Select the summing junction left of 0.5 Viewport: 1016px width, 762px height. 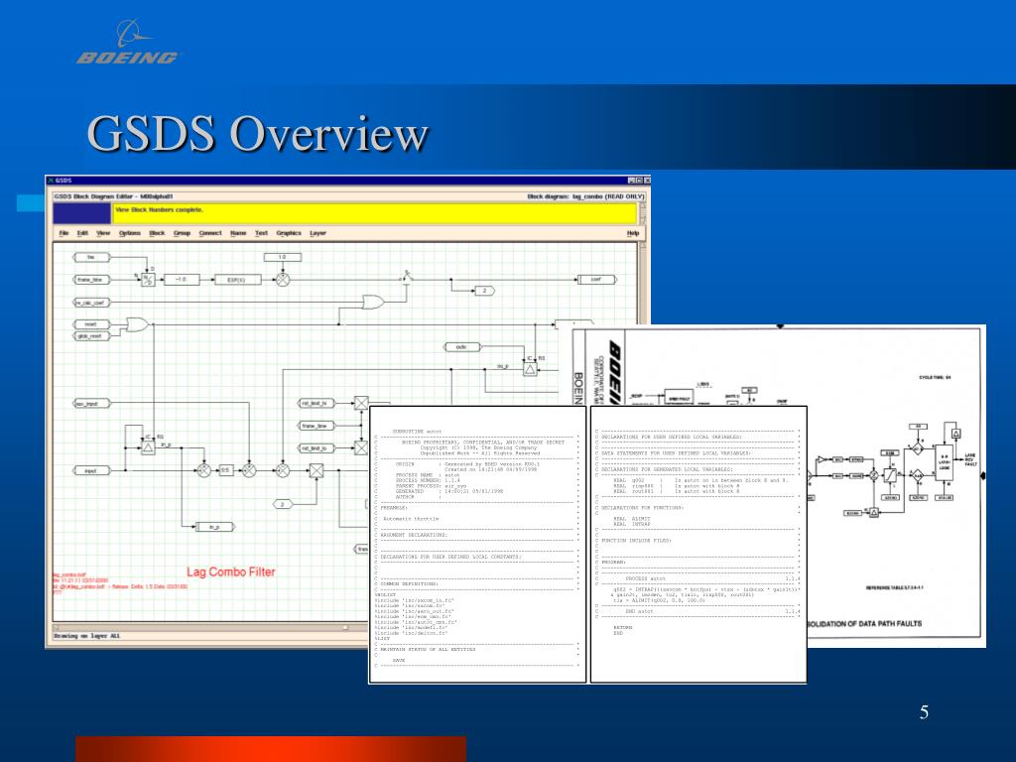204,471
